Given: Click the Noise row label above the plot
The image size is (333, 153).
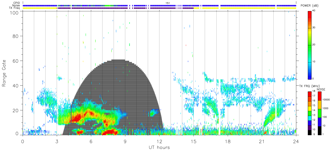Looking at the screenshot, I should [x=16, y=5].
